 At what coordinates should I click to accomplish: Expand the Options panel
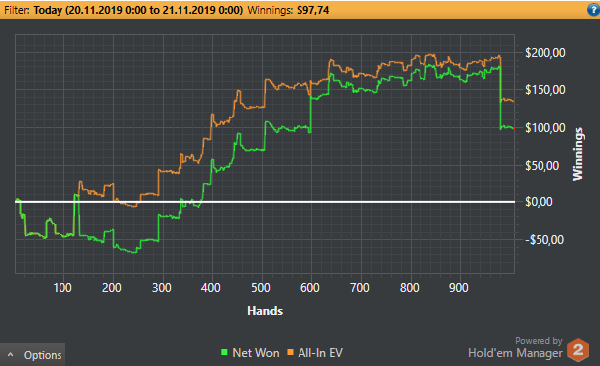pos(33,355)
